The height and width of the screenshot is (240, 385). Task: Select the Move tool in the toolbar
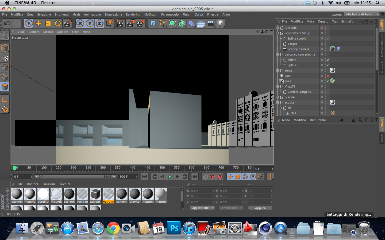[x=38, y=23]
